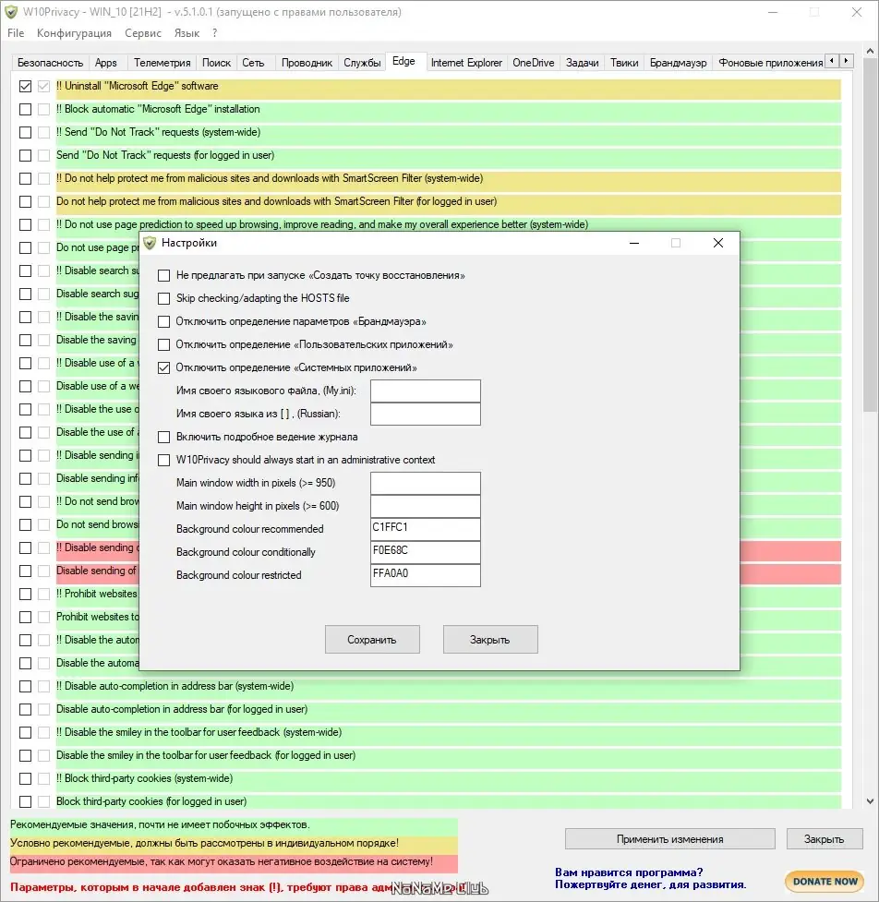Check «Отключить определение параметров Брандмауэра»
The image size is (879, 902).
pyautogui.click(x=164, y=321)
